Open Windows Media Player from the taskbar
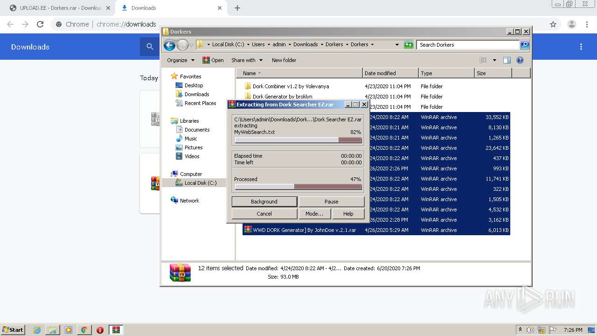The image size is (597, 336). [x=69, y=330]
